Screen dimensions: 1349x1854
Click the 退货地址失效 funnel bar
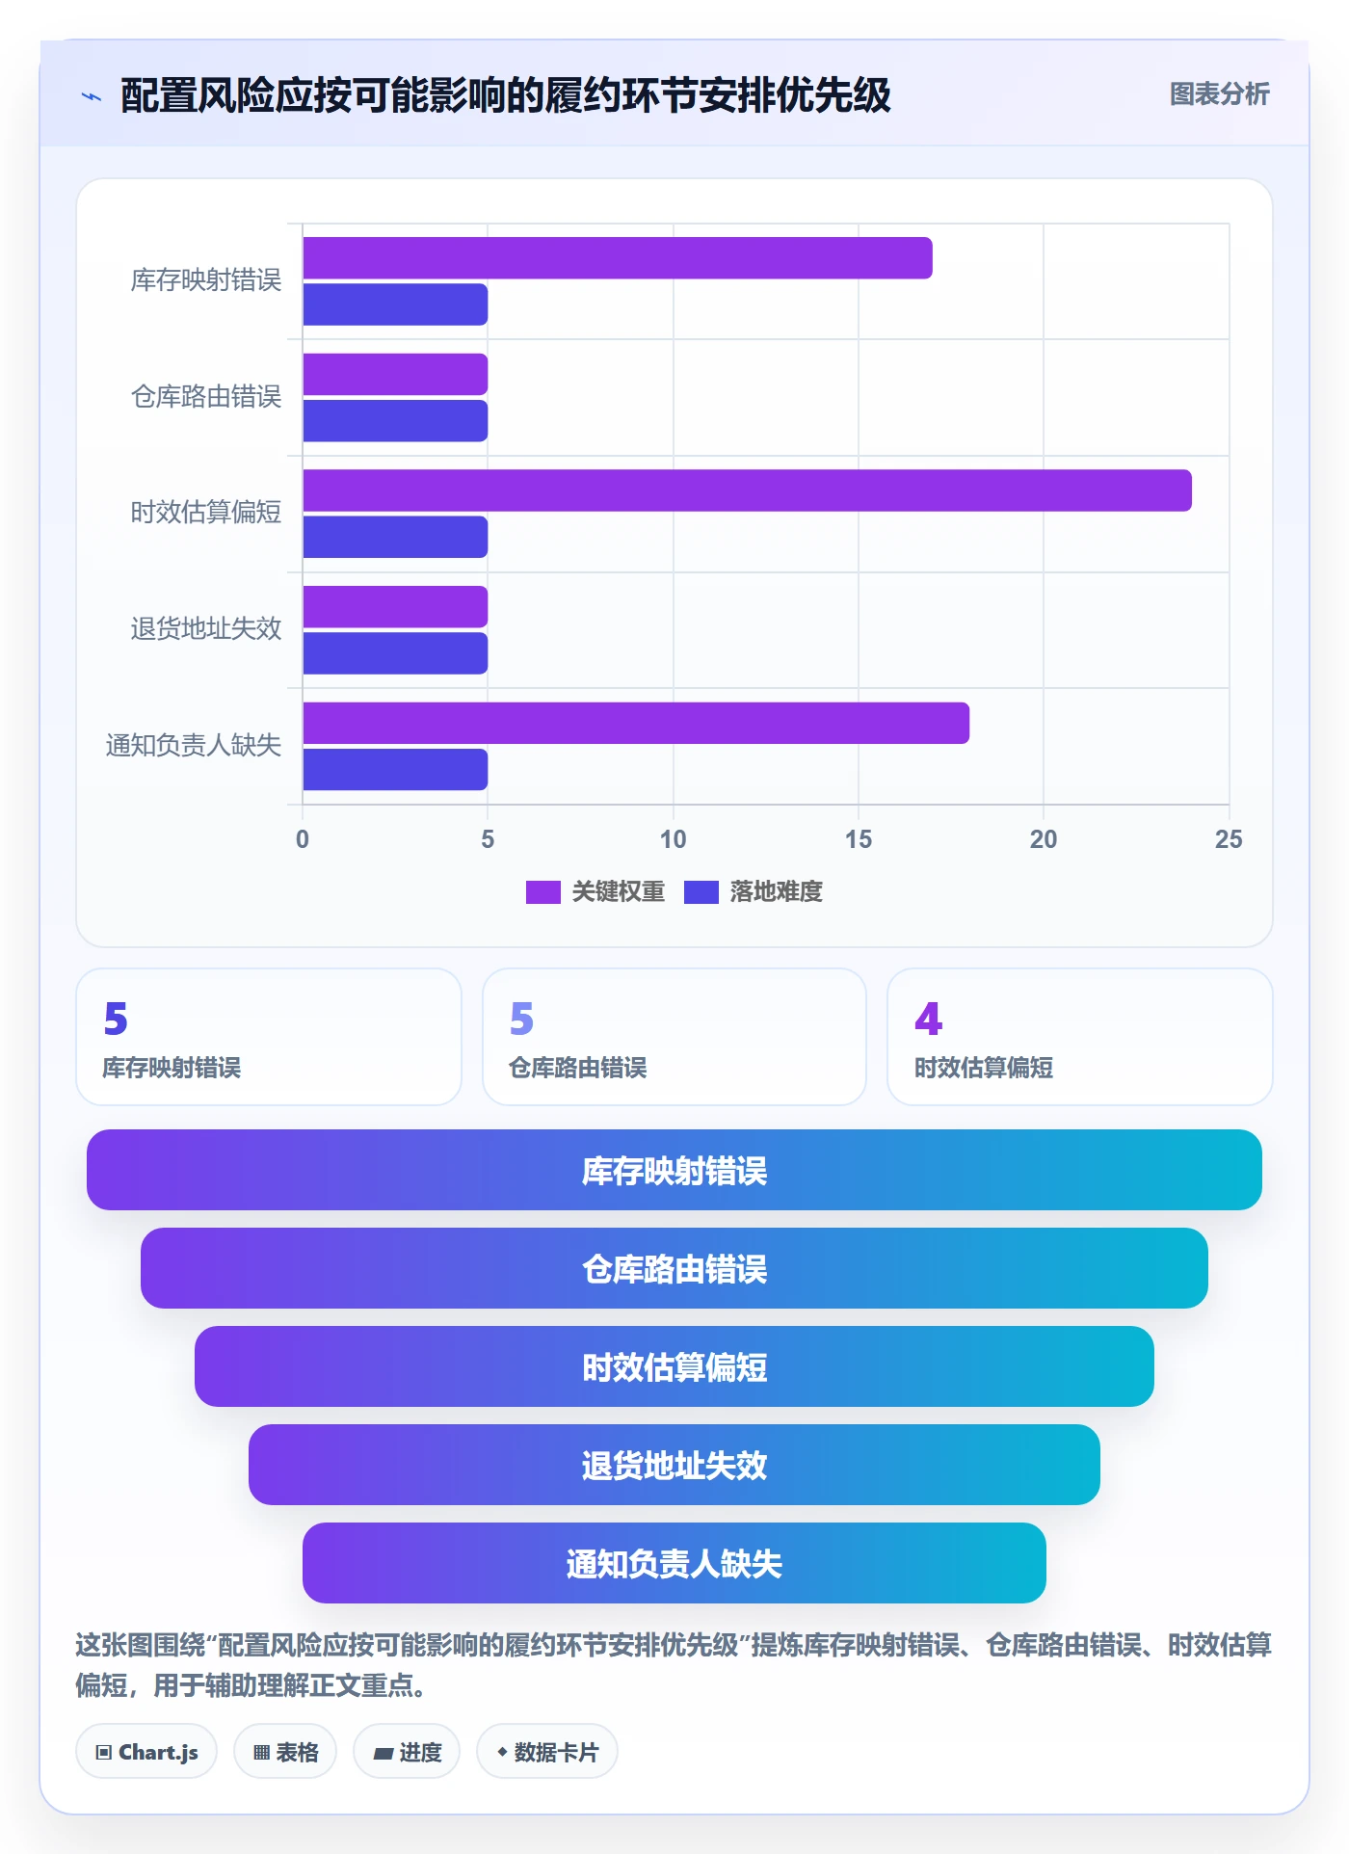coord(674,1465)
